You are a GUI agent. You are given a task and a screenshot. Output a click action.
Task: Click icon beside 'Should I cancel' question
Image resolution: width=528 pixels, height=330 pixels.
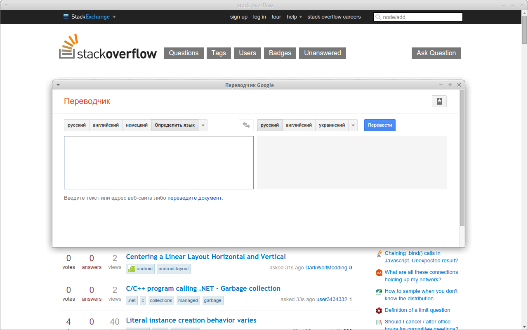point(379,322)
